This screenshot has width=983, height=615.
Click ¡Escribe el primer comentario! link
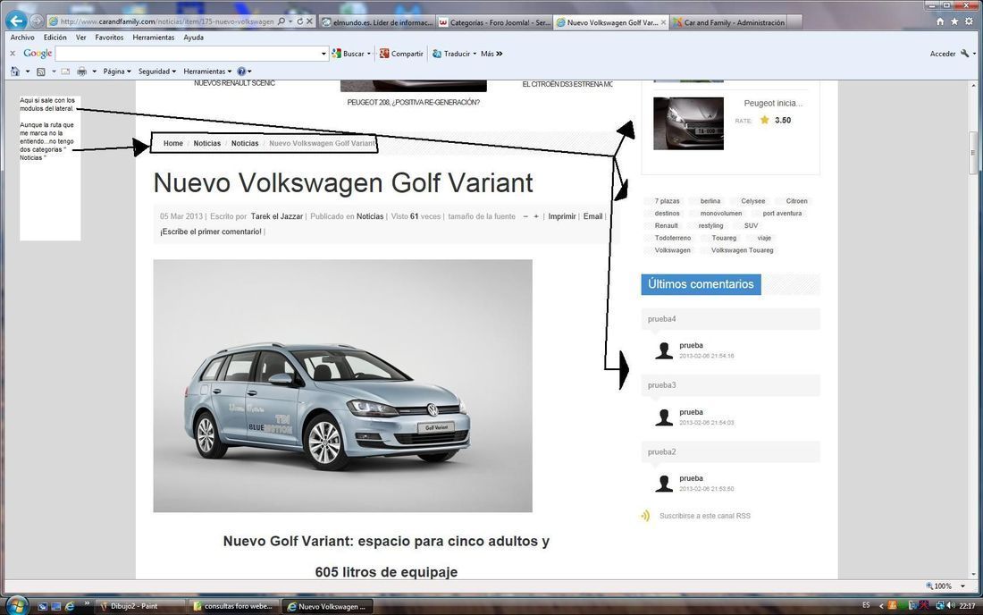(211, 232)
